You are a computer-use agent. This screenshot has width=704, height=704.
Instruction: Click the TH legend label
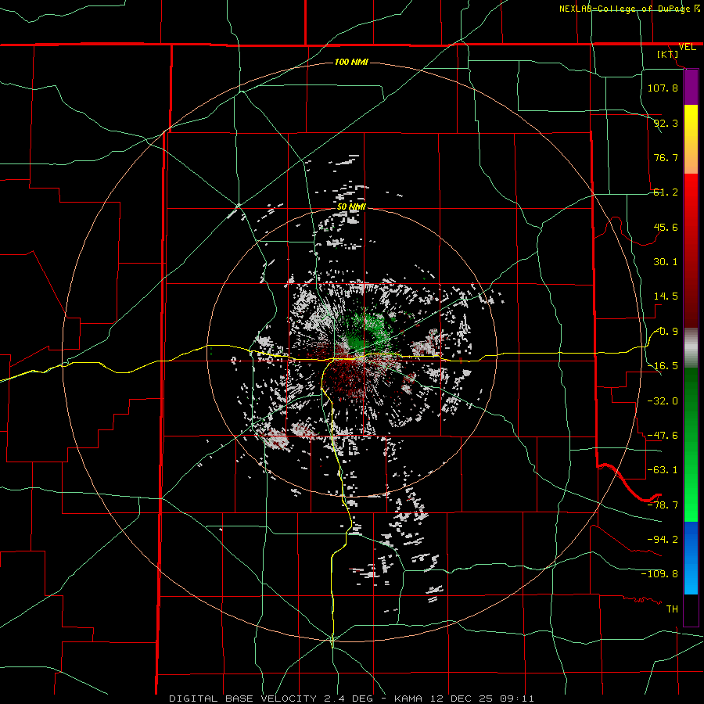click(x=672, y=609)
